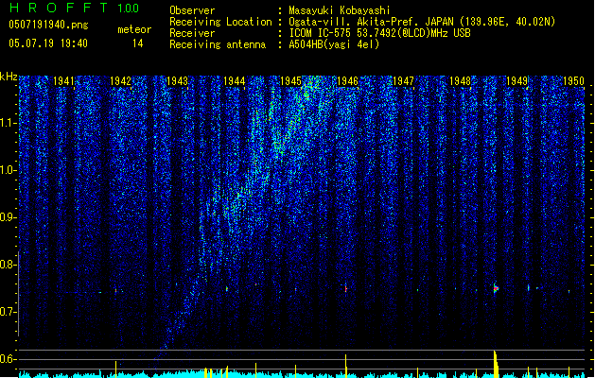Click the 1942 time marker
The height and width of the screenshot is (378, 595).
[x=120, y=81]
